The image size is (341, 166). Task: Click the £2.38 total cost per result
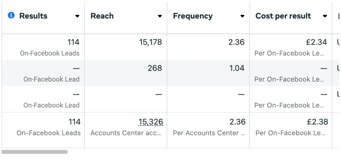[317, 122]
